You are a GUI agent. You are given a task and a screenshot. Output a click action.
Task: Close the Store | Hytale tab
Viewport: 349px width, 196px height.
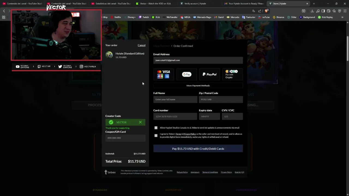pyautogui.click(x=307, y=4)
